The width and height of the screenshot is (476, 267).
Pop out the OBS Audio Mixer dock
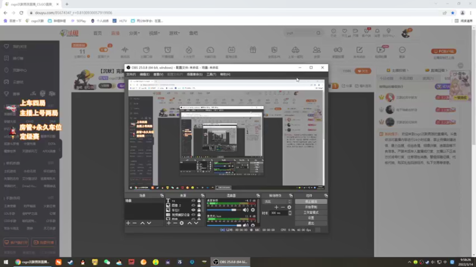point(258,196)
